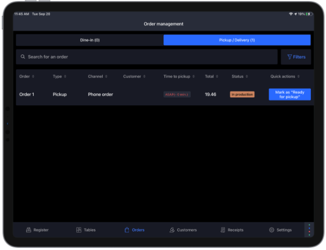
Task: Sort orders by Total column
Action: pos(211,77)
